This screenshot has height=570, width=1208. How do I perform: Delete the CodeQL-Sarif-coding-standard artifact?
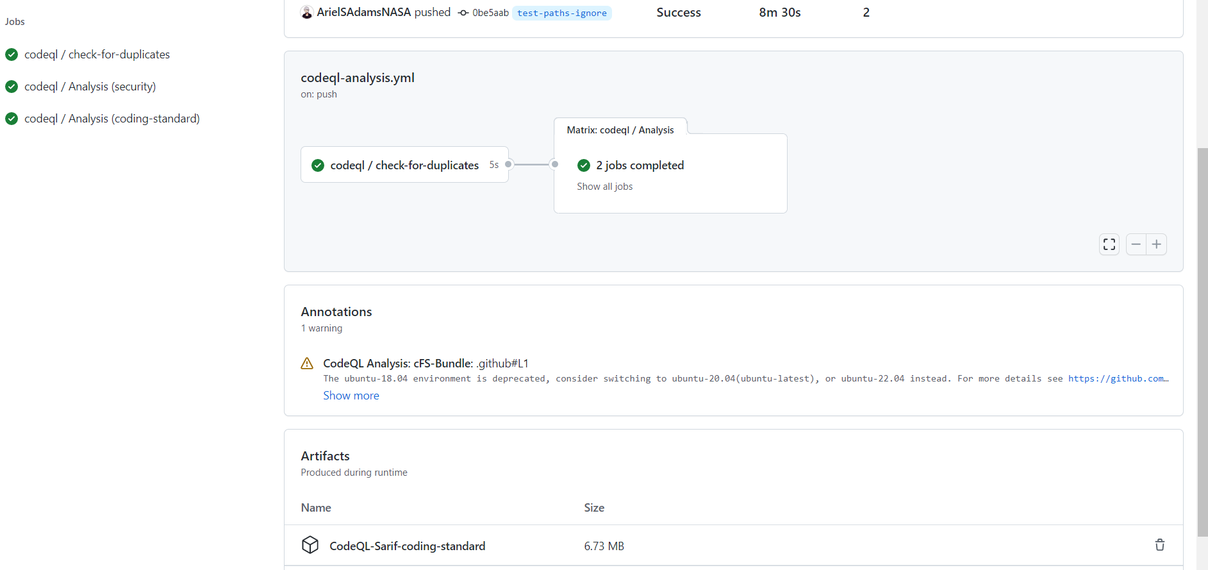[1160, 545]
